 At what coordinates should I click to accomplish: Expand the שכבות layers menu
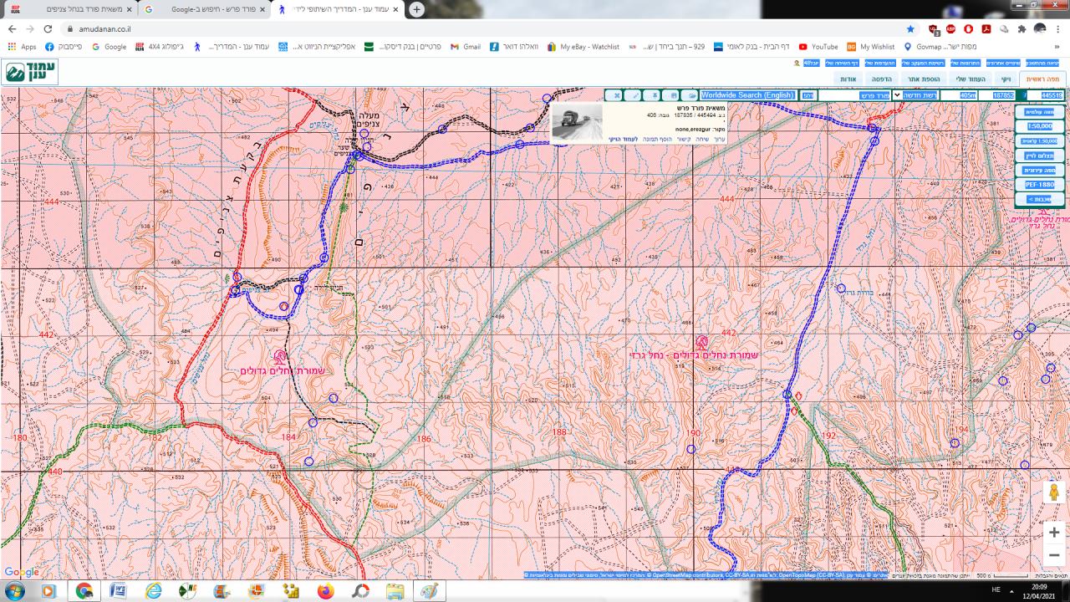click(x=1039, y=199)
